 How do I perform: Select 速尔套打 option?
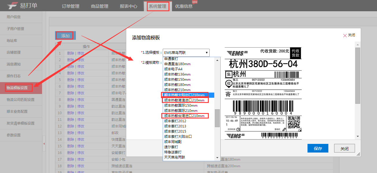pyautogui.click(x=189, y=147)
